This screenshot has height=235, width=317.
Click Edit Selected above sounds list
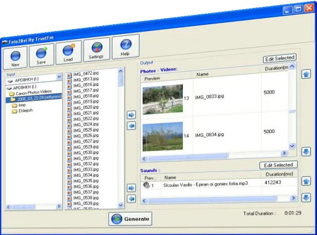[x=278, y=165]
